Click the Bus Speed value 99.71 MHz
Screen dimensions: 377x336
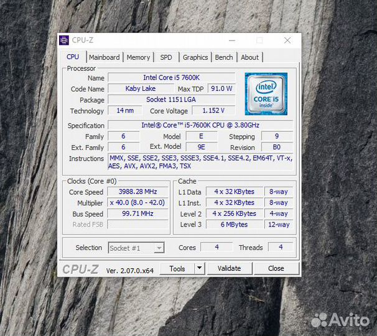(137, 213)
